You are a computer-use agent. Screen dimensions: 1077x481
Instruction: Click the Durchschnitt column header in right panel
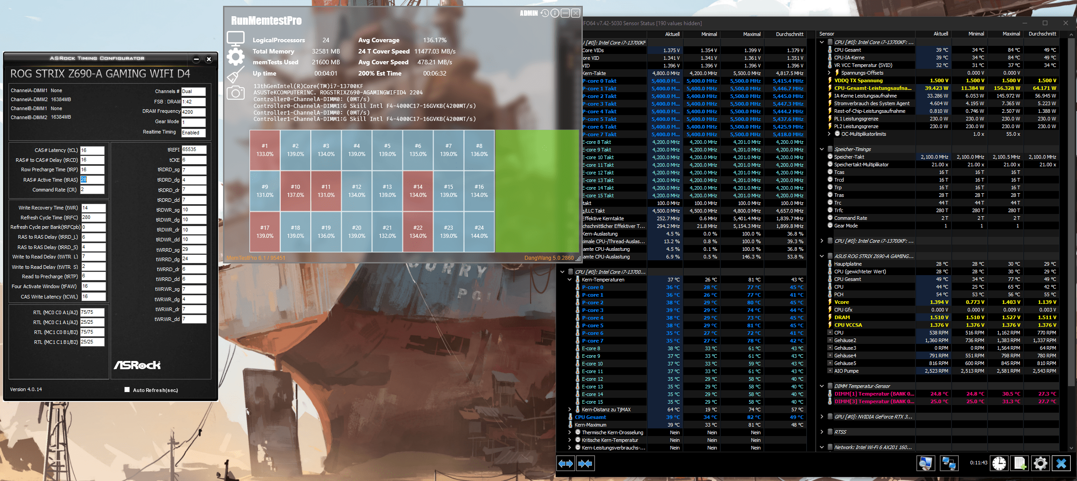[1042, 34]
